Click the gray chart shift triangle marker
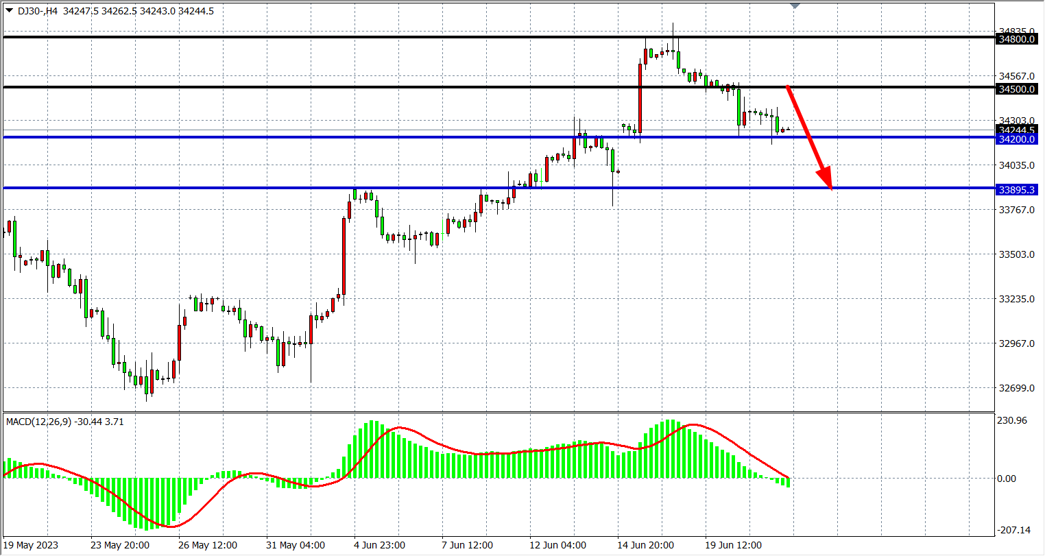The image size is (1045, 556). pyautogui.click(x=795, y=5)
